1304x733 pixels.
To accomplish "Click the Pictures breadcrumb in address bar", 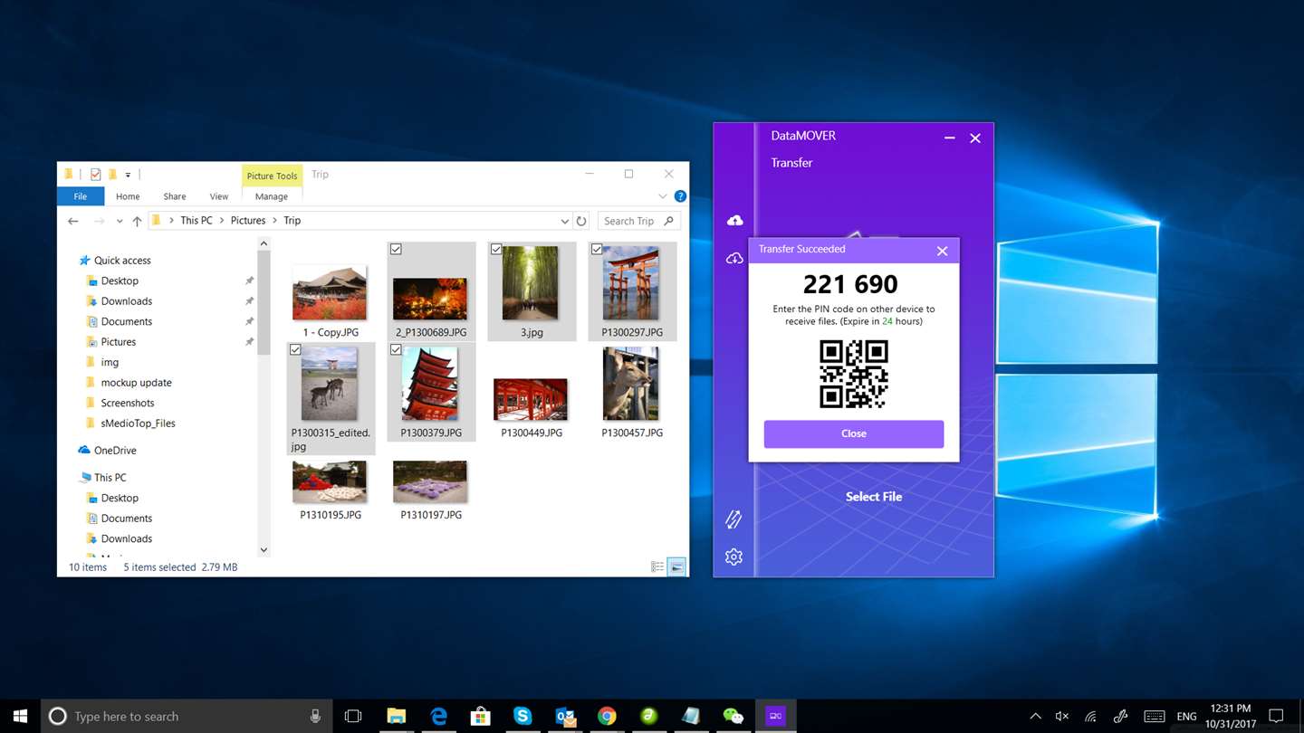I will (248, 221).
